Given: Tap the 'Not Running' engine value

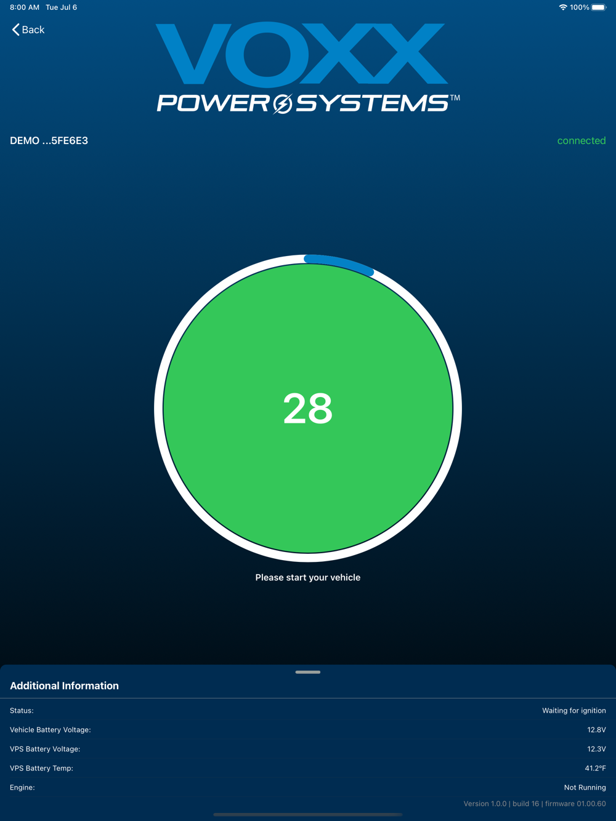Looking at the screenshot, I should [585, 787].
